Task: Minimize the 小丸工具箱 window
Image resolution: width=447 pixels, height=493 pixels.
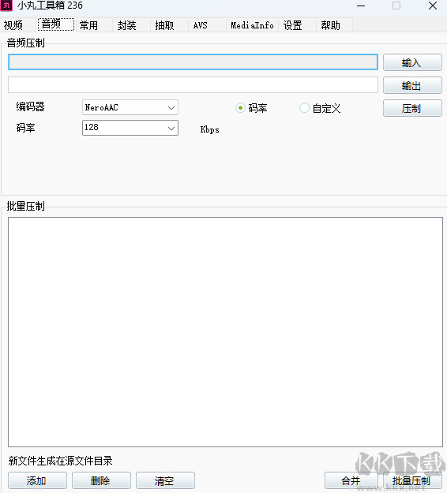Action: point(361,6)
